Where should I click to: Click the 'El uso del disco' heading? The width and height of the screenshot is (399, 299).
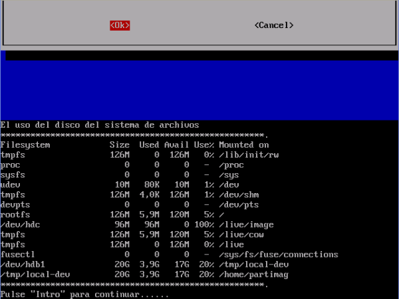tap(100, 125)
